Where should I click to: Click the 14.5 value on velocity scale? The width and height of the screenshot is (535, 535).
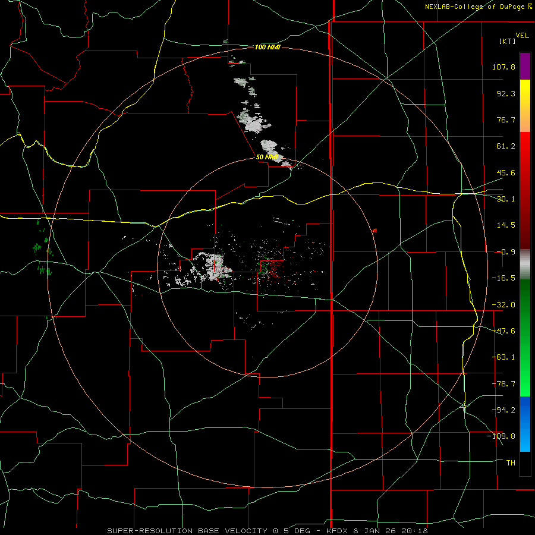click(506, 225)
